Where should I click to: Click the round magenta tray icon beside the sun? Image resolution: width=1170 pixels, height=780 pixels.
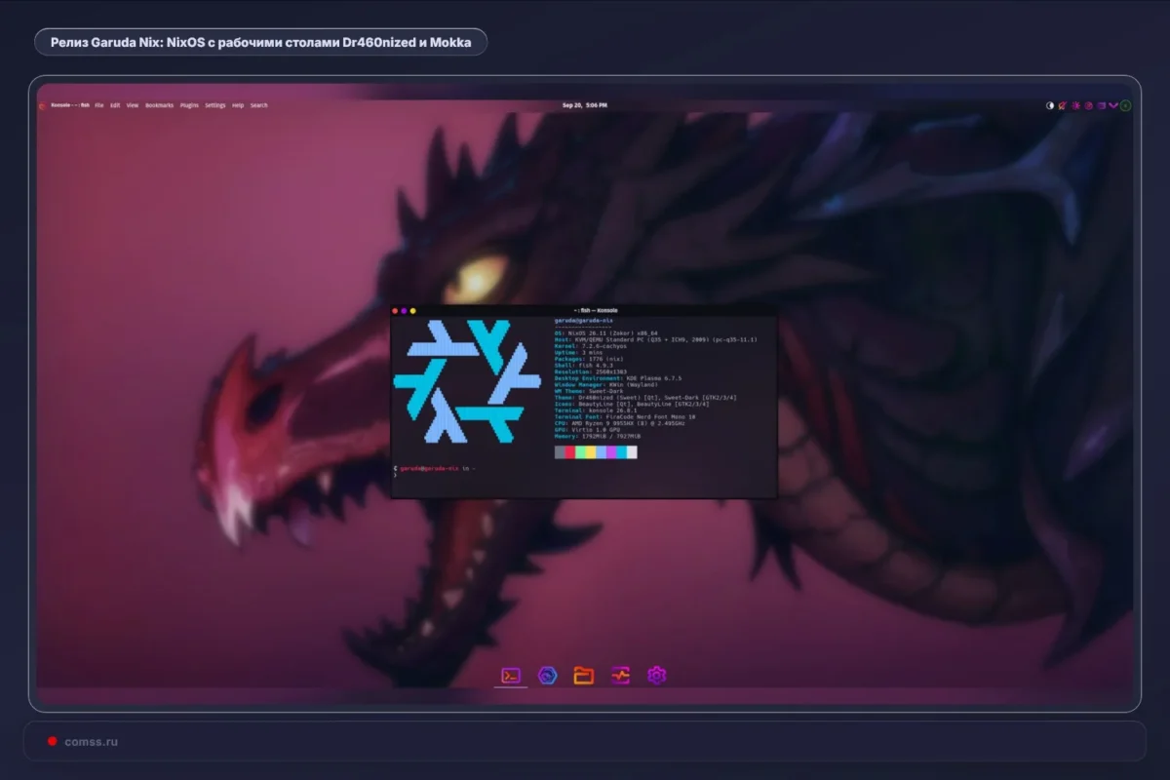(1088, 105)
